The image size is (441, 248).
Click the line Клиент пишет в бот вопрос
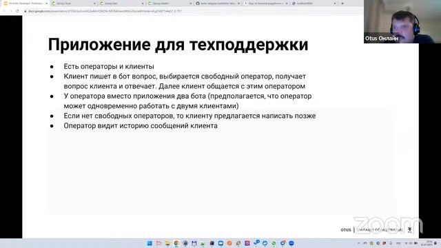pyautogui.click(x=185, y=76)
